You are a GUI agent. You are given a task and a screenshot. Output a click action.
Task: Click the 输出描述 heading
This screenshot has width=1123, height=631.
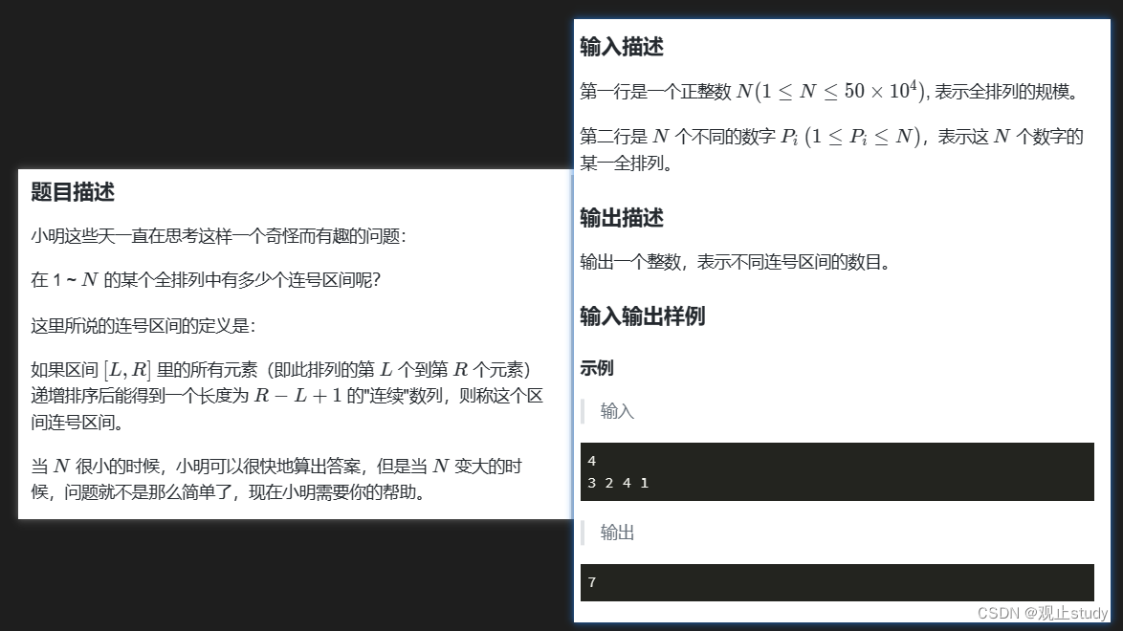[622, 218]
